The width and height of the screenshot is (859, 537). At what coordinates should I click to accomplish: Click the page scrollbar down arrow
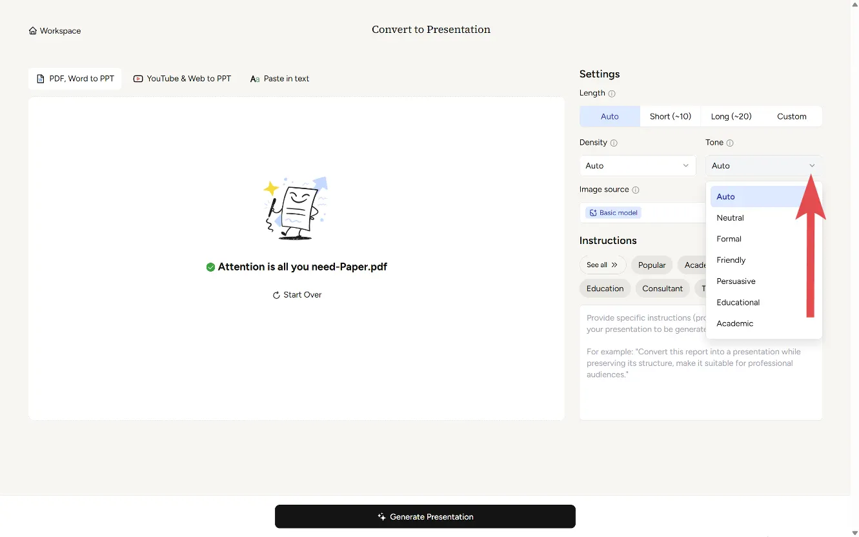pos(854,532)
